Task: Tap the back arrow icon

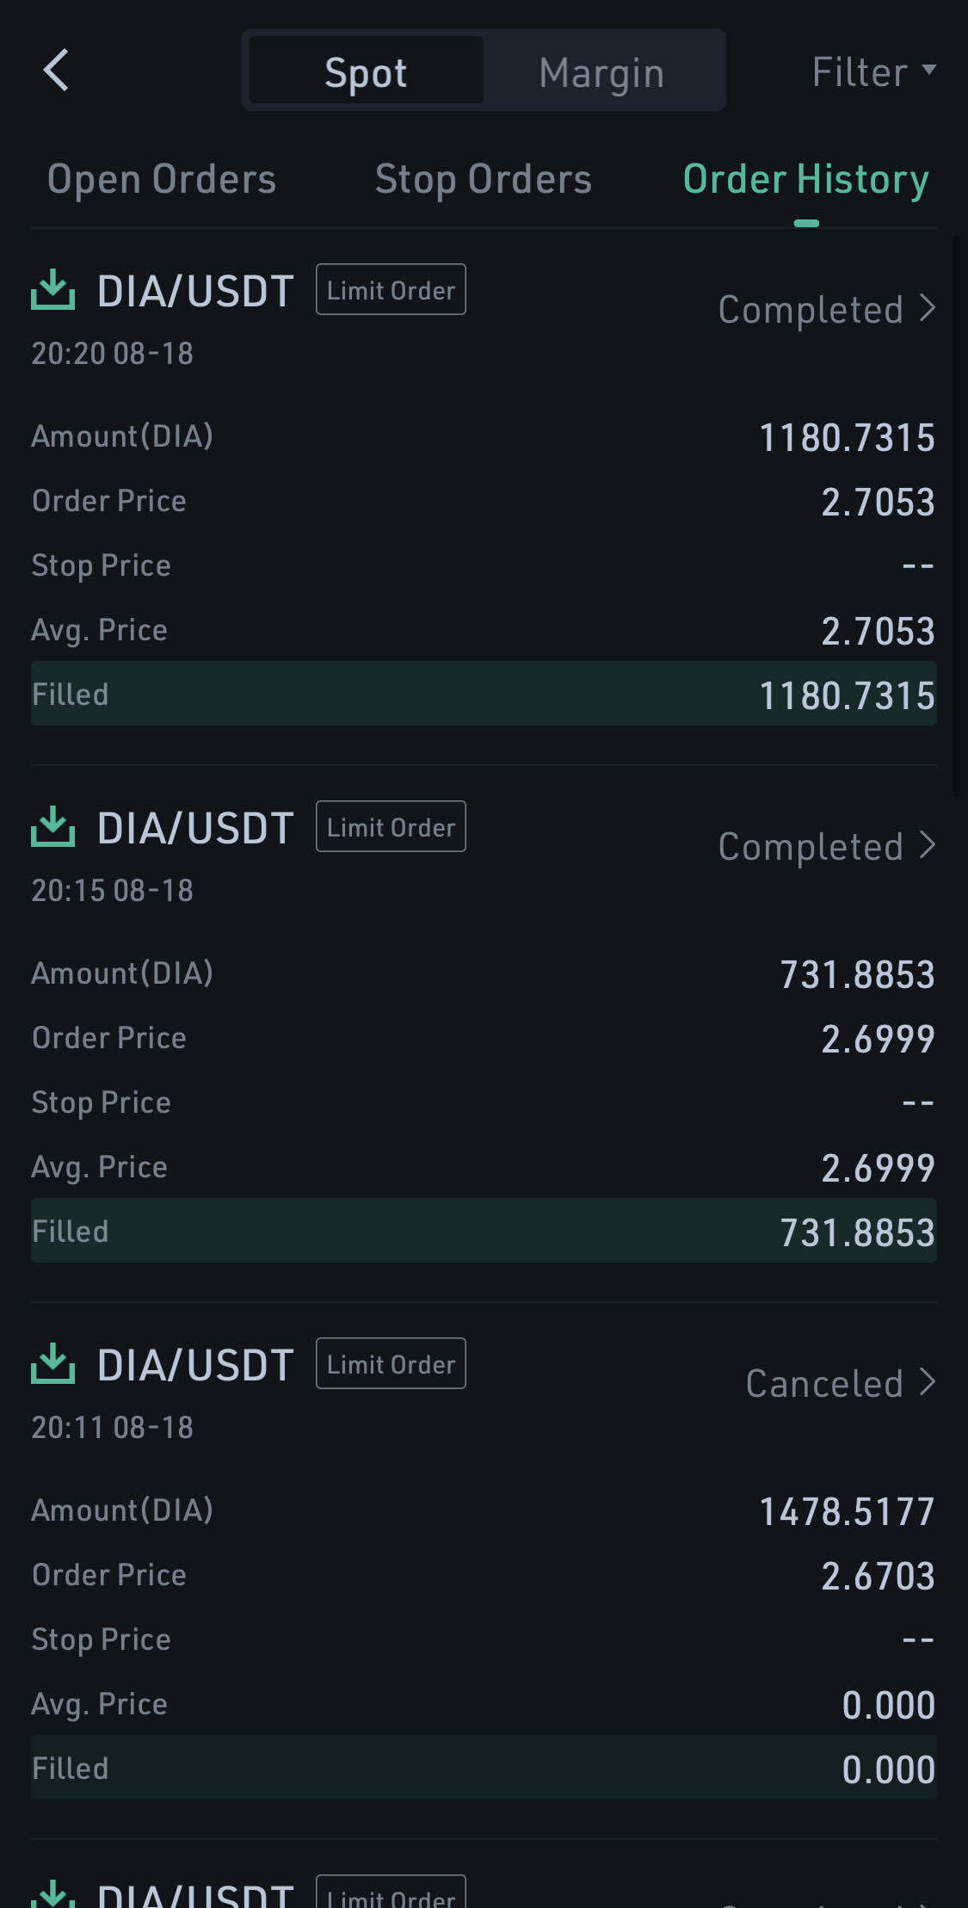Action: pos(56,71)
